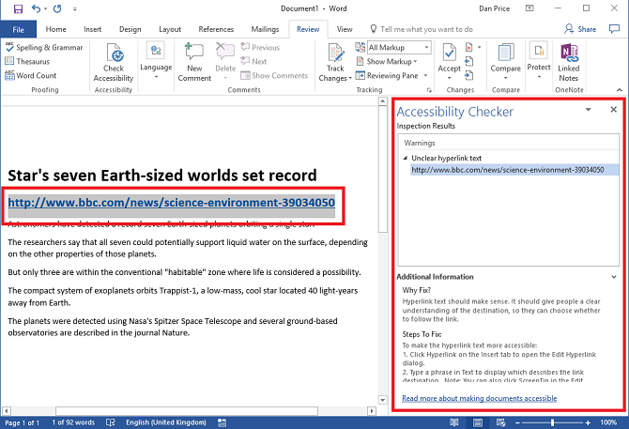Collapse the Additional Information section
This screenshot has width=629, height=429.
(614, 277)
